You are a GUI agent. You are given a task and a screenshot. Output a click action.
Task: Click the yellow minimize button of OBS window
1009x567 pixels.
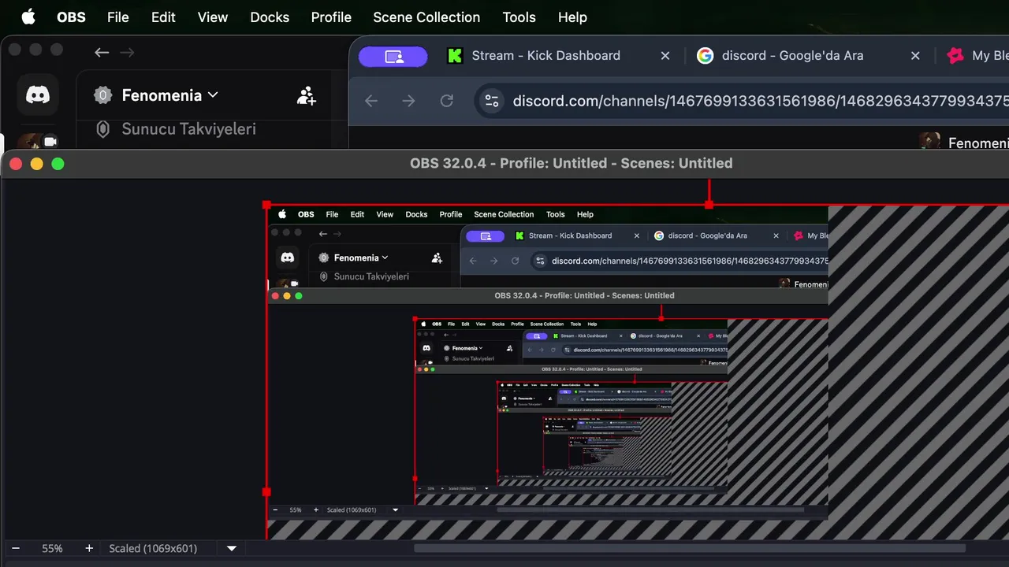tap(36, 164)
